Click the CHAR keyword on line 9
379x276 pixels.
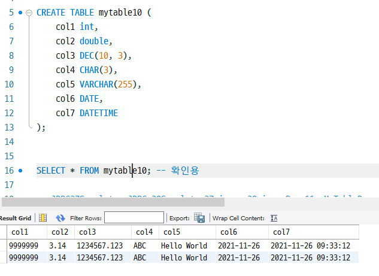click(x=89, y=70)
